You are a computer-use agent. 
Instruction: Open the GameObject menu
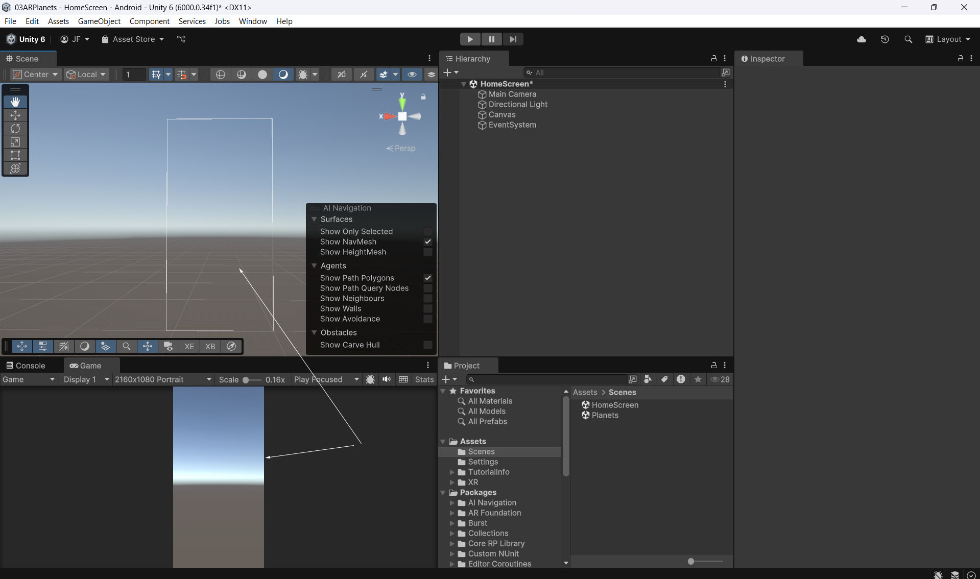pyautogui.click(x=99, y=21)
